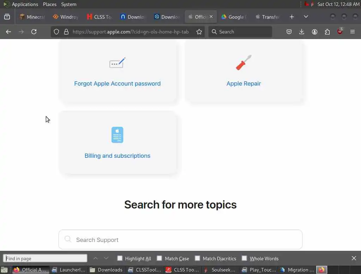Switch to the Download tab with blue arch icon
This screenshot has width=361, height=274.
point(133,17)
